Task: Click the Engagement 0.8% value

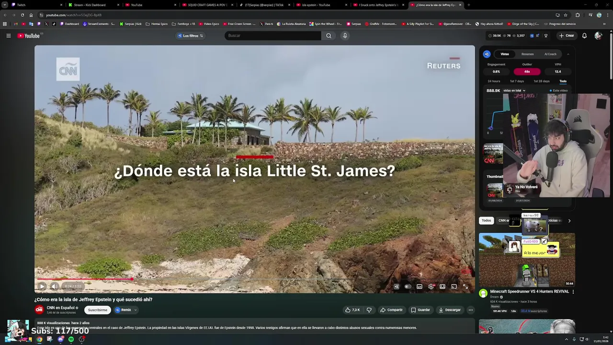Action: [496, 72]
